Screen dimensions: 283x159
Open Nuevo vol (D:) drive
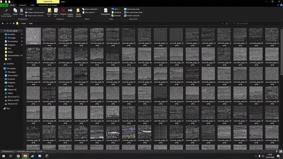[x=12, y=100]
